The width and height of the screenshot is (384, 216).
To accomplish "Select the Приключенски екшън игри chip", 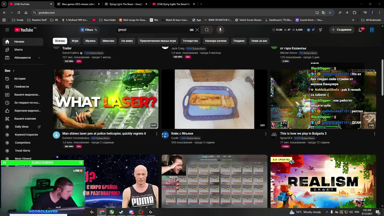I will pos(158,41).
